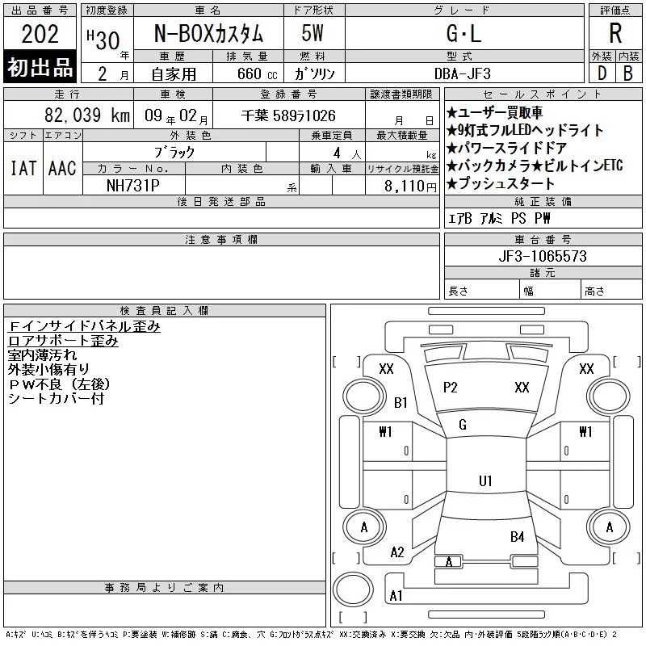
Task: Select the shift type IAT
Action: (23, 168)
